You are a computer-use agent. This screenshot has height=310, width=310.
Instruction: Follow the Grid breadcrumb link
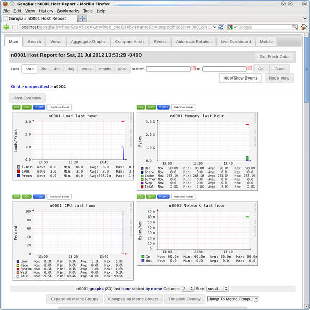[x=16, y=87]
